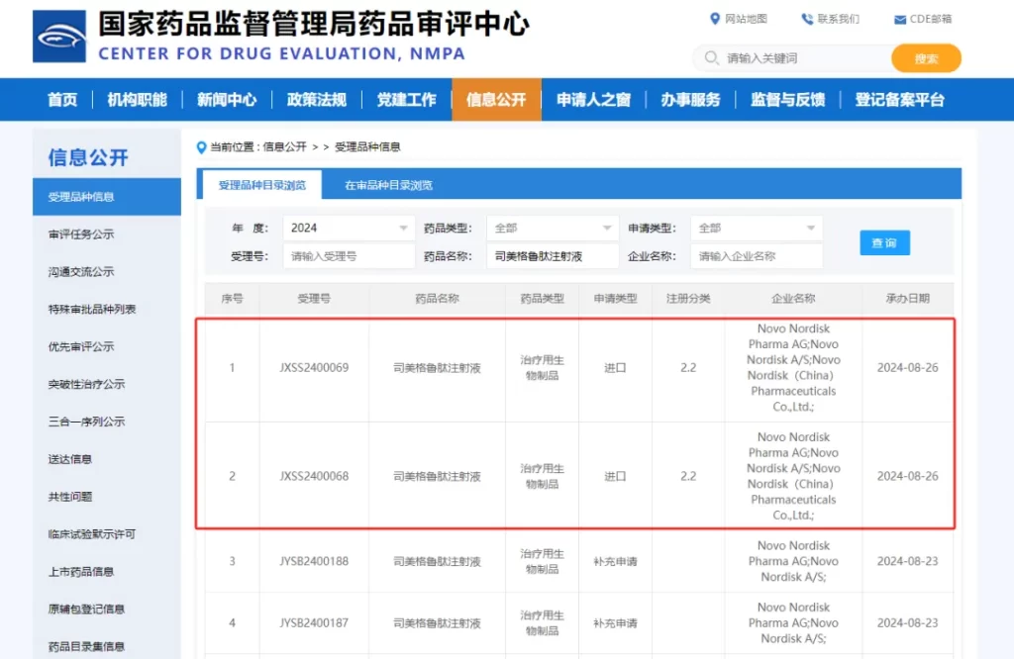Click acceptance number JYSB2400188
Viewport: 1014px width, 659px height.
click(314, 561)
